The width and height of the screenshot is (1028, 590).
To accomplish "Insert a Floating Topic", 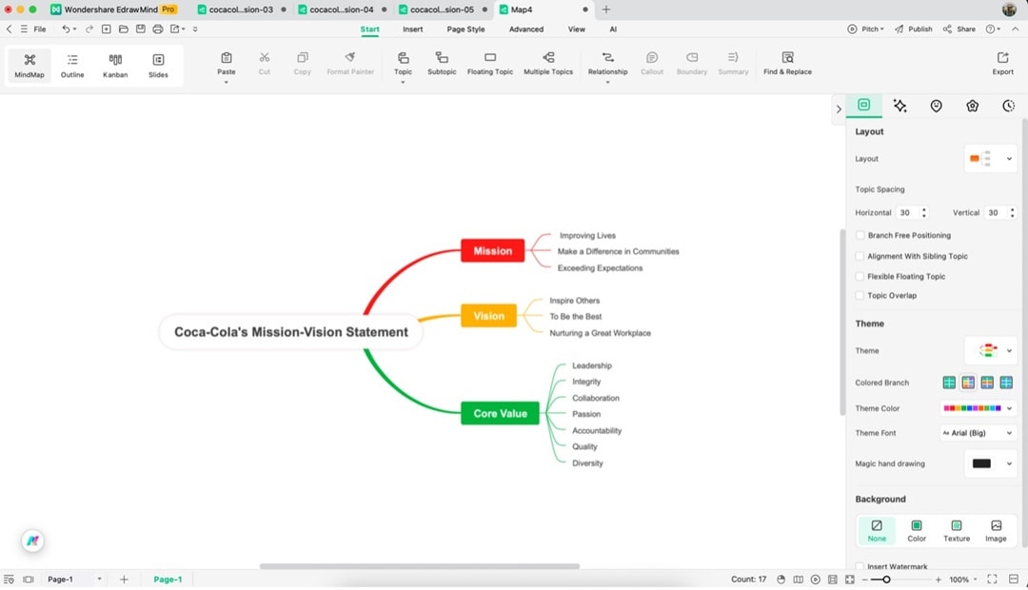I will point(490,64).
